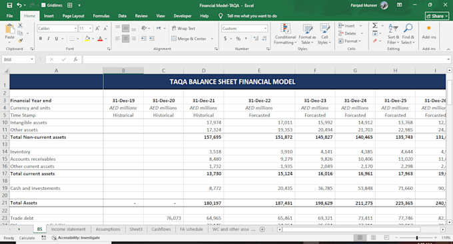Click the Share button
453x244 pixels.
click(436, 16)
